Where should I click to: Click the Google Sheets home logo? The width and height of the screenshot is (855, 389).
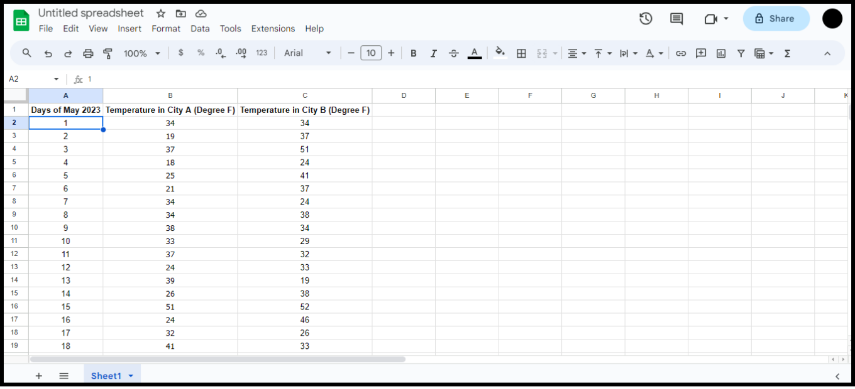pyautogui.click(x=21, y=20)
